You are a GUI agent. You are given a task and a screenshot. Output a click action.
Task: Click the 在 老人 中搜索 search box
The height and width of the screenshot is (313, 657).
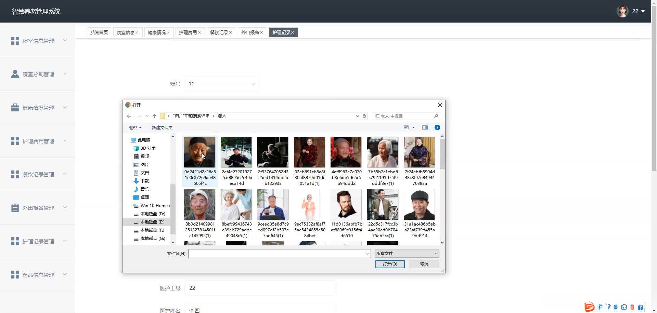(403, 116)
